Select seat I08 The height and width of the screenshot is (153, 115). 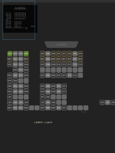[48, 97]
